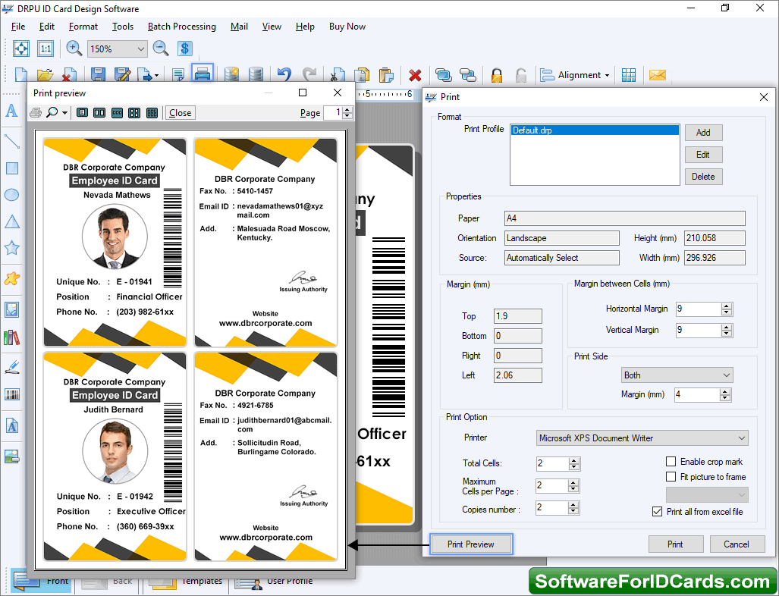Image resolution: width=779 pixels, height=596 pixels.
Task: Click the red X delete icon
Action: coord(415,76)
